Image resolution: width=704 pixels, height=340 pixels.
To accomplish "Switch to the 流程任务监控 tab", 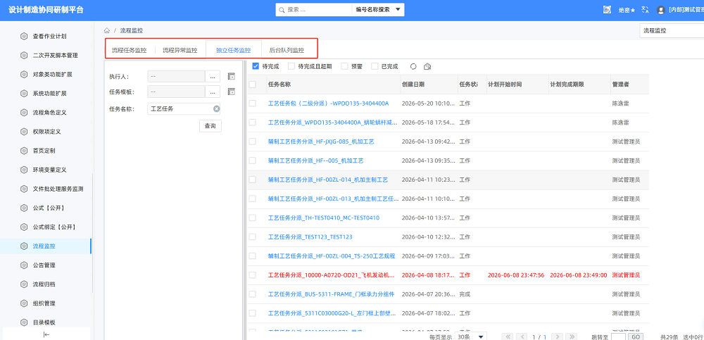I will point(130,50).
